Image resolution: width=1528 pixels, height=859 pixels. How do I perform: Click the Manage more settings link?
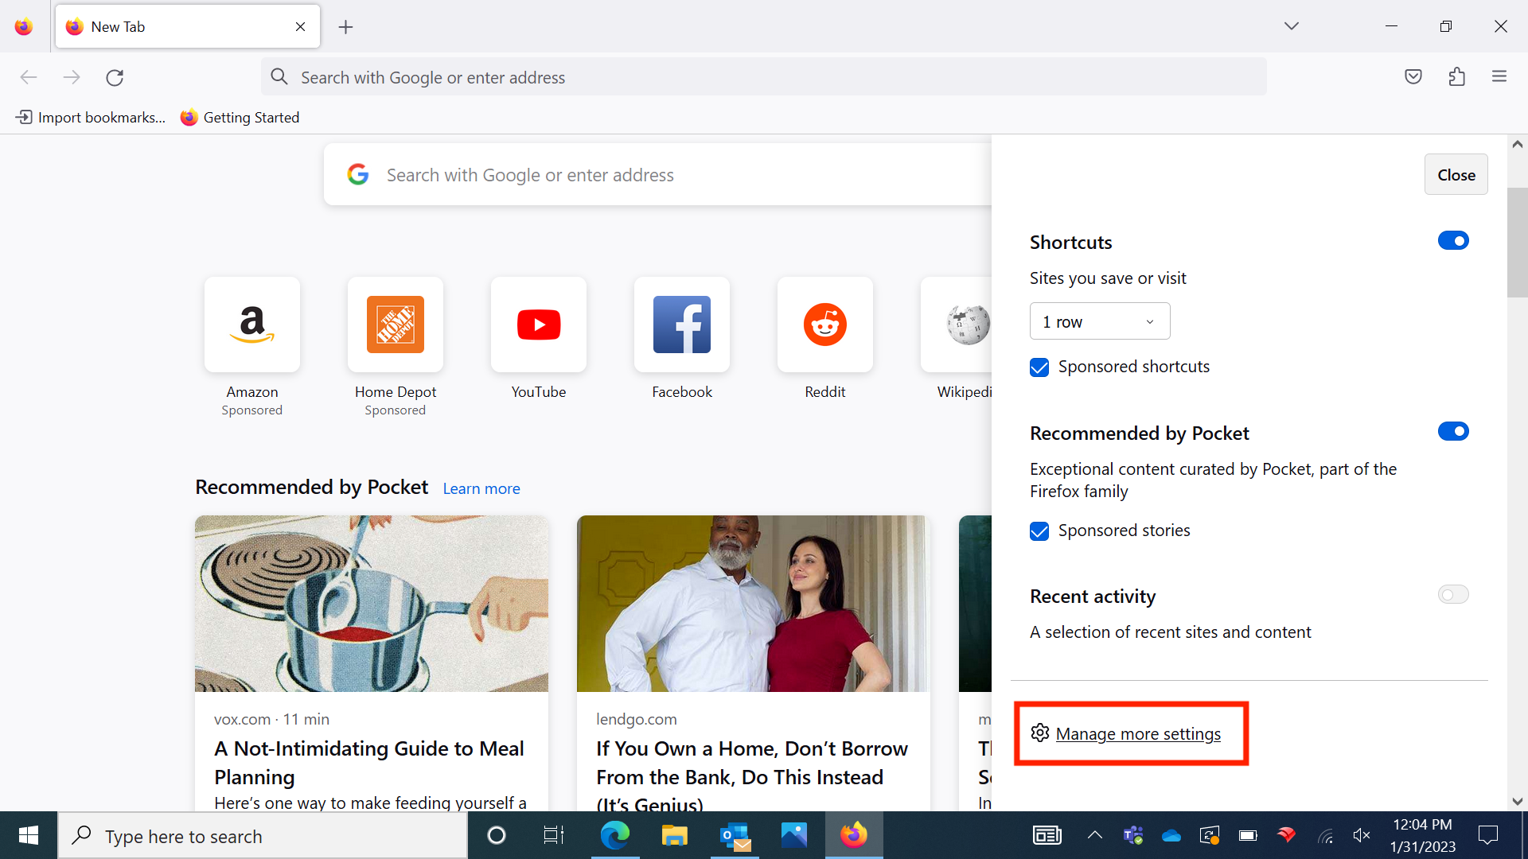pos(1137,734)
